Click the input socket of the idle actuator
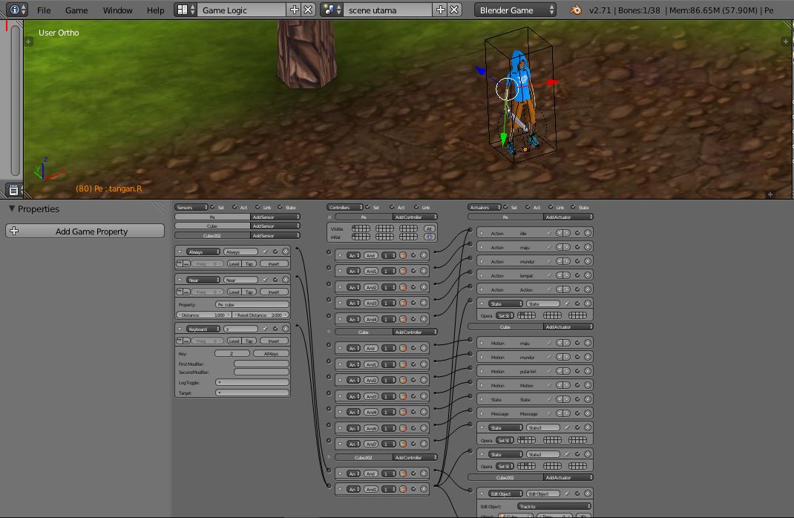794x518 pixels. [x=470, y=230]
